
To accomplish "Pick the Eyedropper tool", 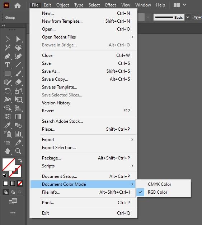I will click(x=8, y=125).
